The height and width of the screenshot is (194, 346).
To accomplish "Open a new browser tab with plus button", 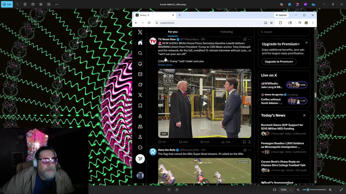I will pyautogui.click(x=179, y=15).
